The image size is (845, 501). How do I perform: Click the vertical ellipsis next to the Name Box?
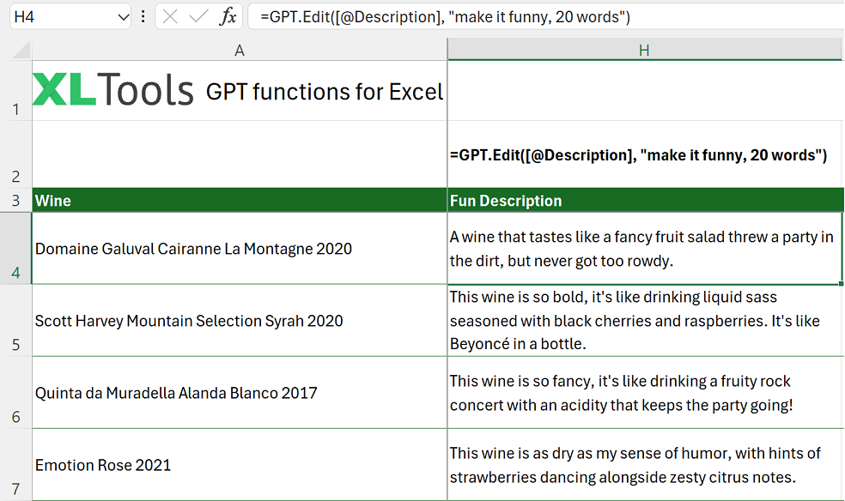coord(142,16)
